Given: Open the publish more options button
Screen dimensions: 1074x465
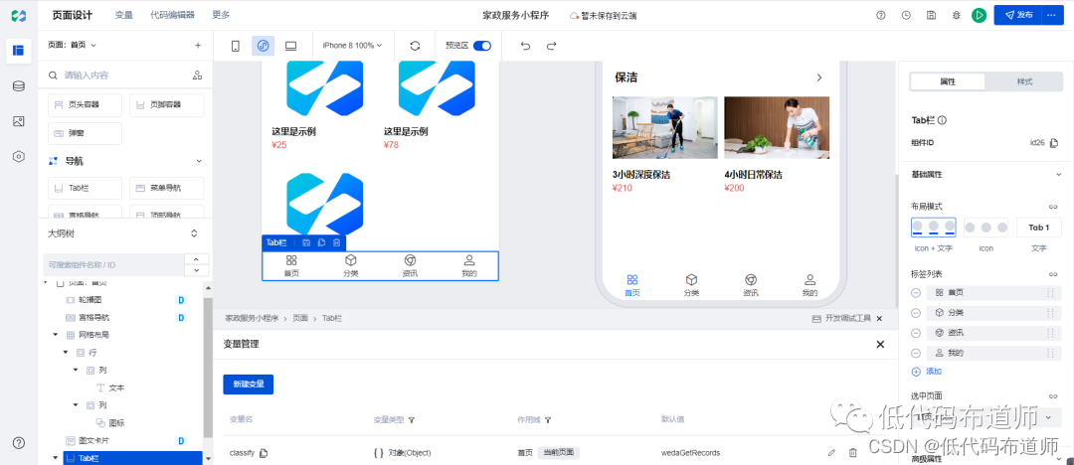Looking at the screenshot, I should [x=1052, y=15].
